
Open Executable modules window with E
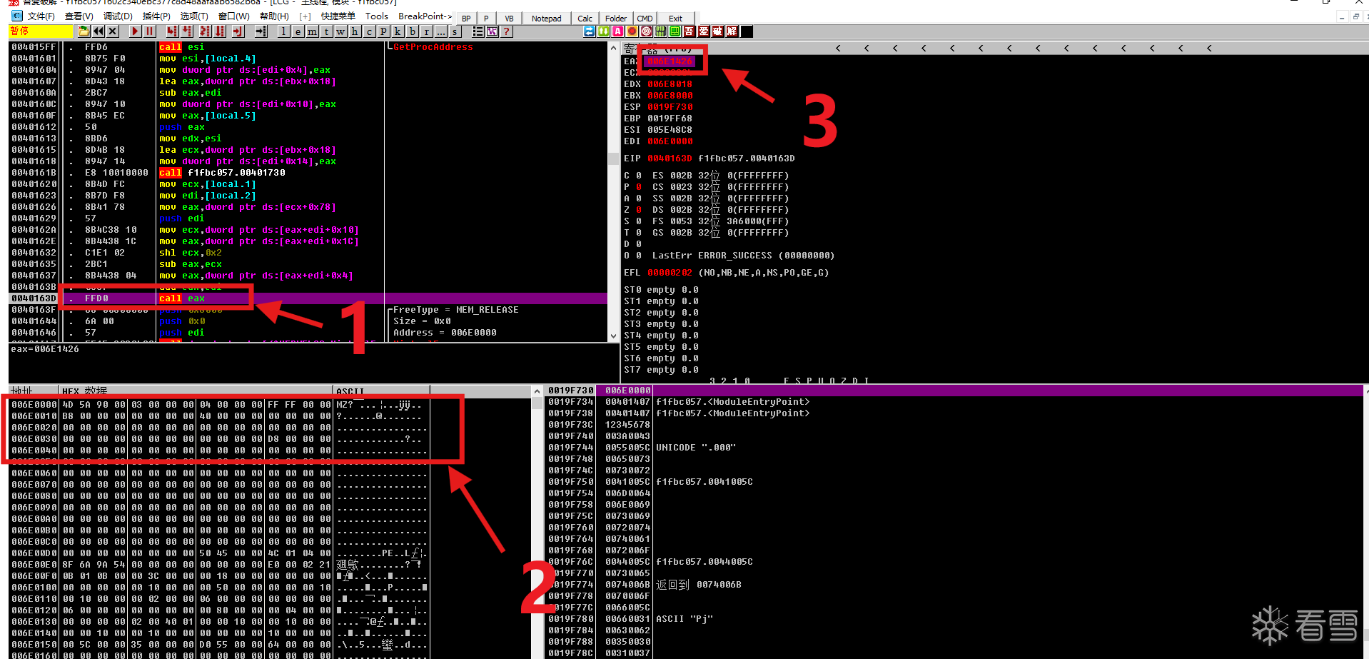[x=298, y=31]
